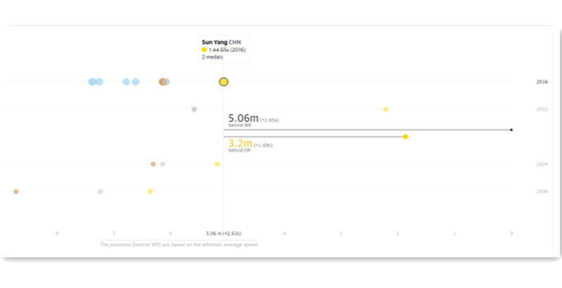Click the black world record marker dot
The height and width of the screenshot is (288, 562).
pyautogui.click(x=511, y=130)
